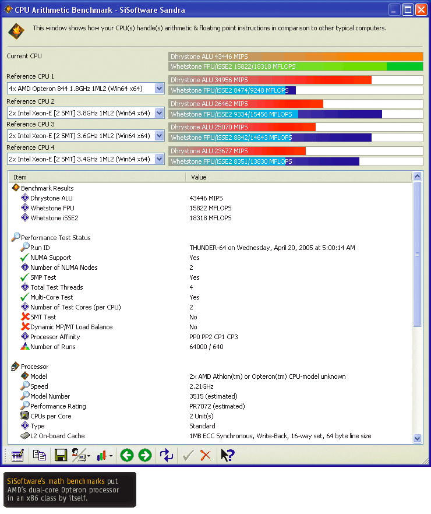Click the value 'PR7072 (estimated)'
Viewport: 431px width, 514px height.
point(217,406)
